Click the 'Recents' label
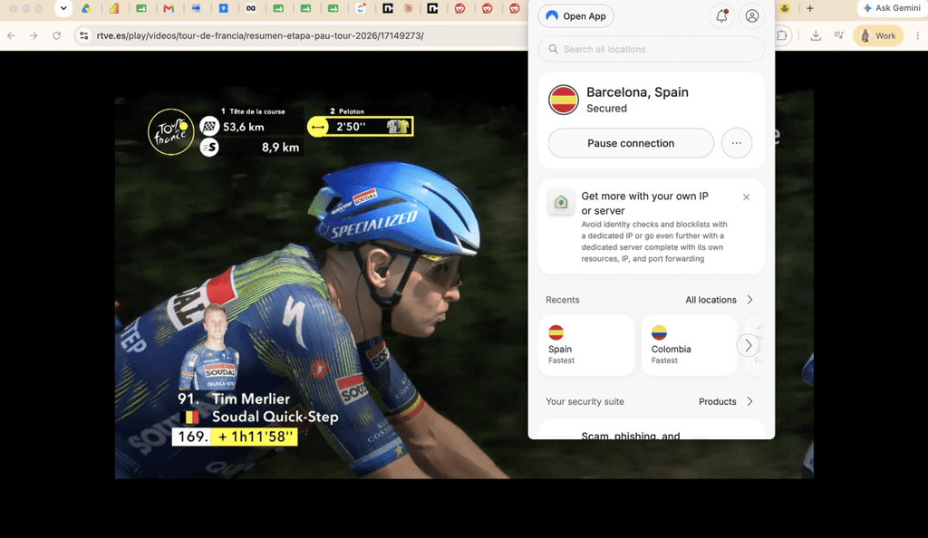Viewport: 928px width, 538px height. (562, 300)
